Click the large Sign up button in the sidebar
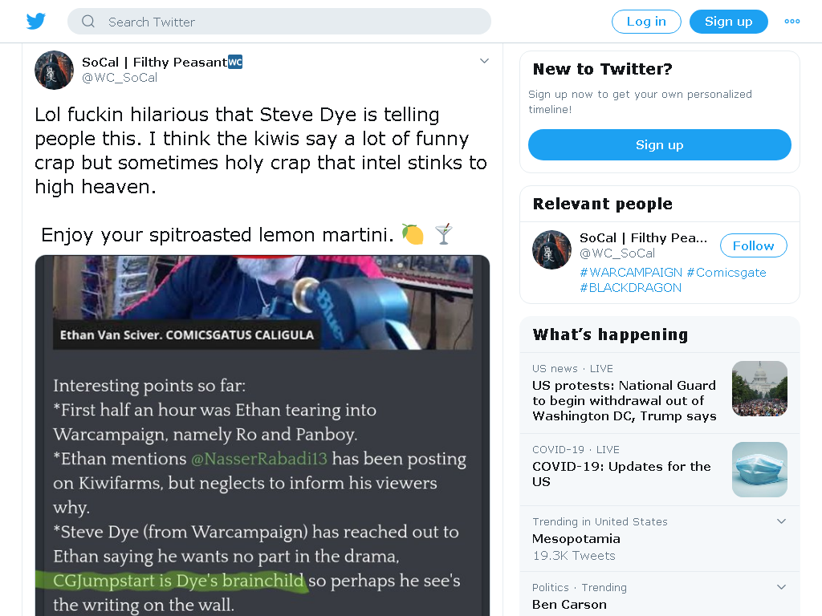Viewport: 822px width, 616px height. pos(660,144)
